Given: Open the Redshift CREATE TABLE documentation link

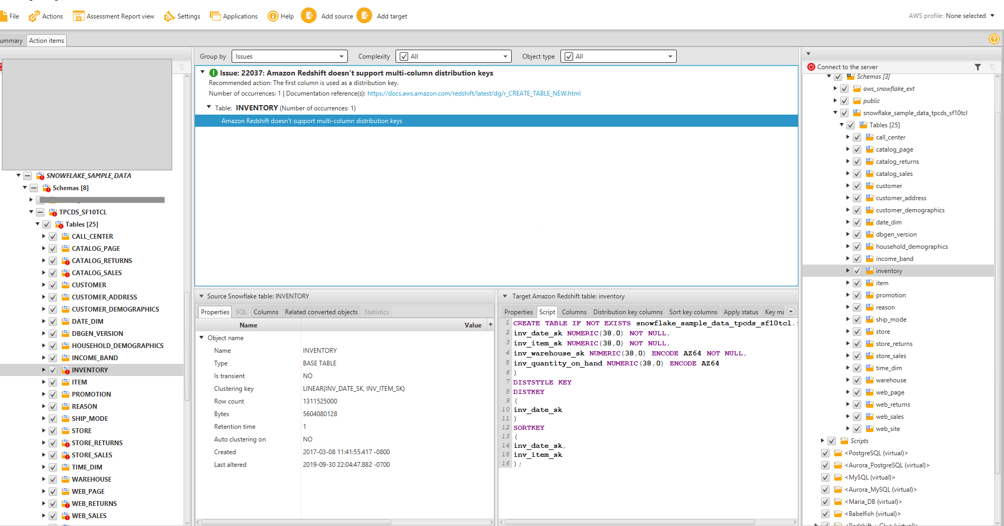Looking at the screenshot, I should click(x=474, y=93).
